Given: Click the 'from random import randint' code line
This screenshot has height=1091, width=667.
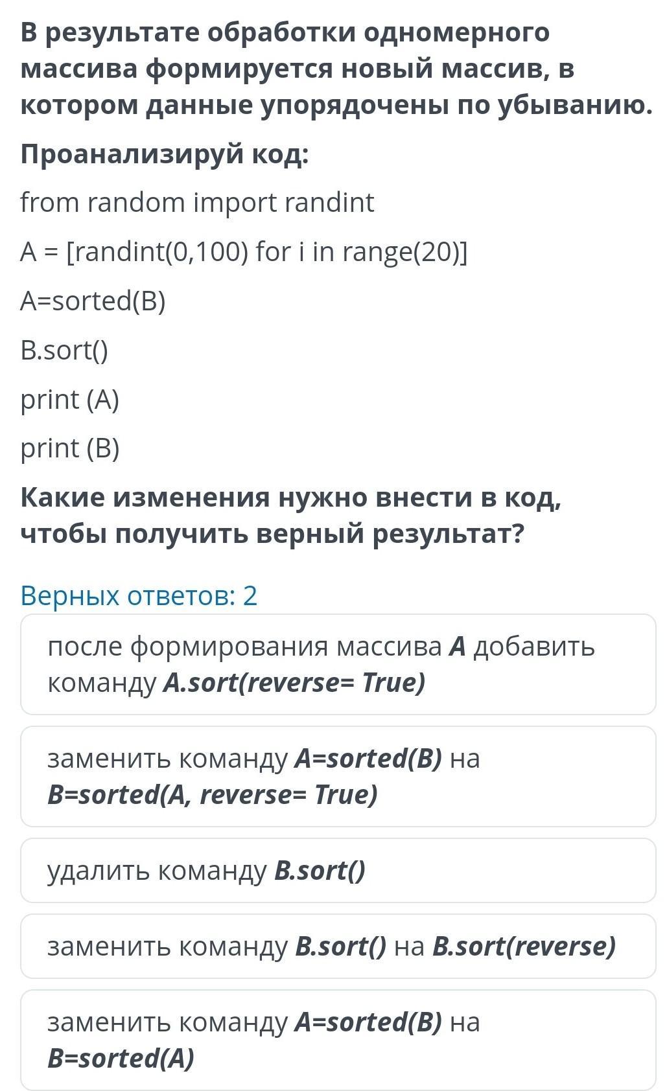Looking at the screenshot, I should (198, 202).
